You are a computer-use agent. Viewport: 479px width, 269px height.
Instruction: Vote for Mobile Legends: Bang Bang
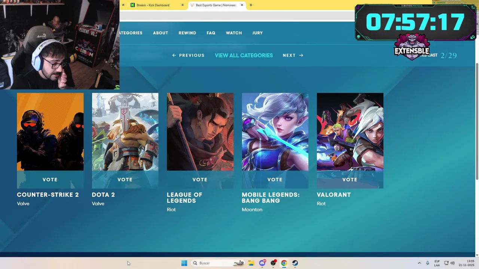click(275, 180)
